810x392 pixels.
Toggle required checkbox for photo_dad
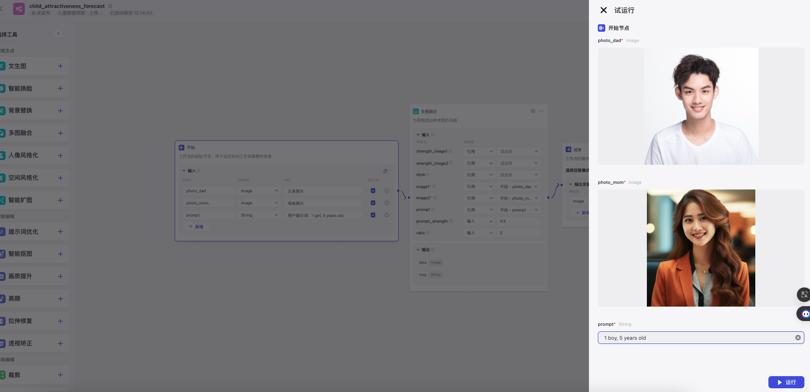coord(373,190)
